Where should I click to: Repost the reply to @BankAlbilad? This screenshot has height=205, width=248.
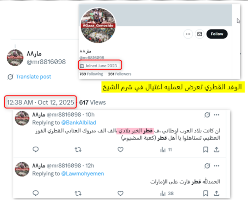click(78, 150)
